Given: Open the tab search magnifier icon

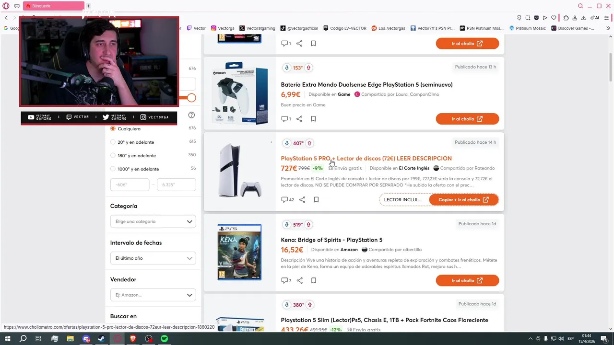Looking at the screenshot, I should coord(580,6).
